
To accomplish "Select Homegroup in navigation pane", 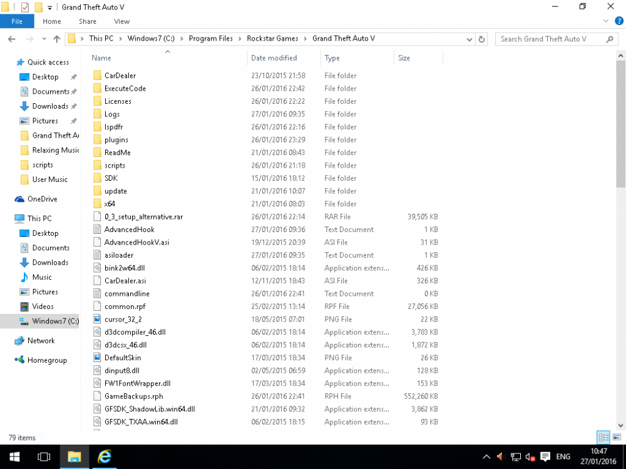I will [47, 360].
